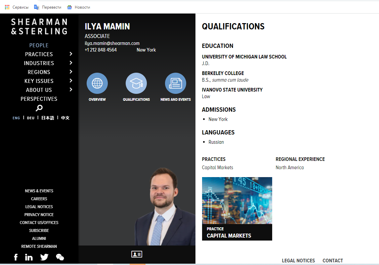
Task: Open the WeChat icon
Action: 60,257
